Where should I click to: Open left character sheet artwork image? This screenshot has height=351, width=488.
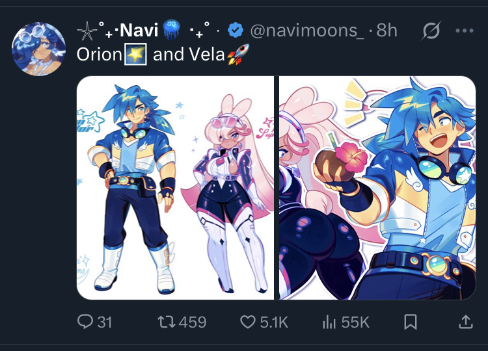pos(175,188)
